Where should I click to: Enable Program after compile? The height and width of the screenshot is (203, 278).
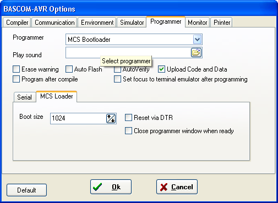click(x=17, y=79)
